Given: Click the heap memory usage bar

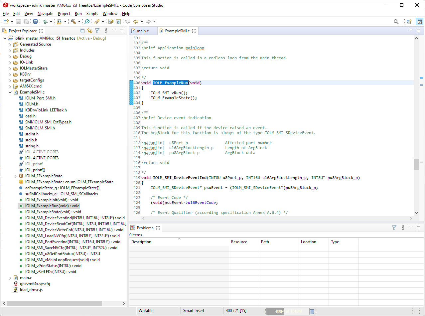Looking at the screenshot, I should 287,311.
